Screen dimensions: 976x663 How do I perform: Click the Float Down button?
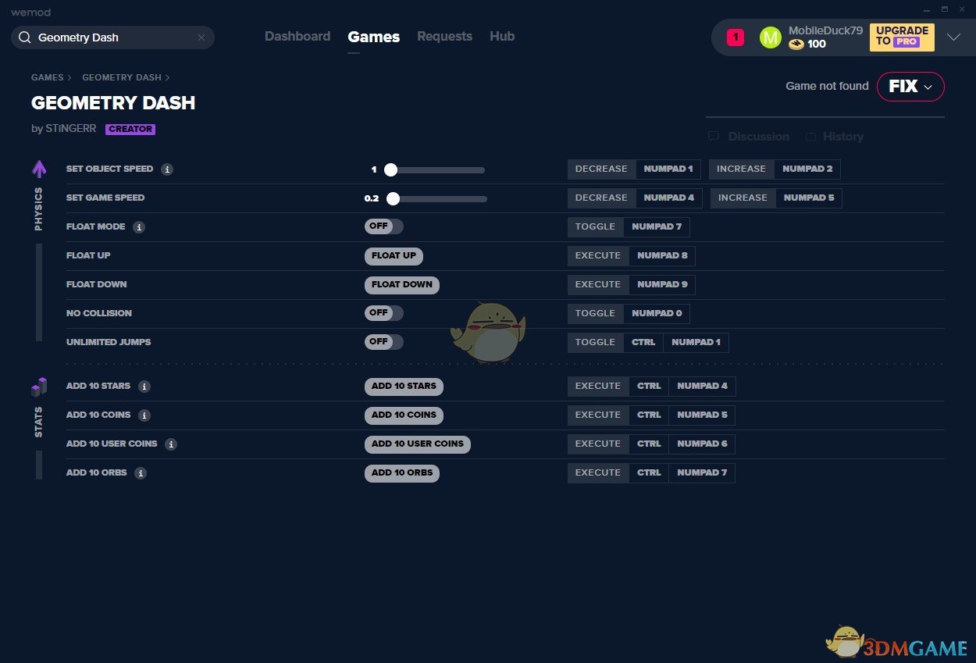(x=402, y=285)
